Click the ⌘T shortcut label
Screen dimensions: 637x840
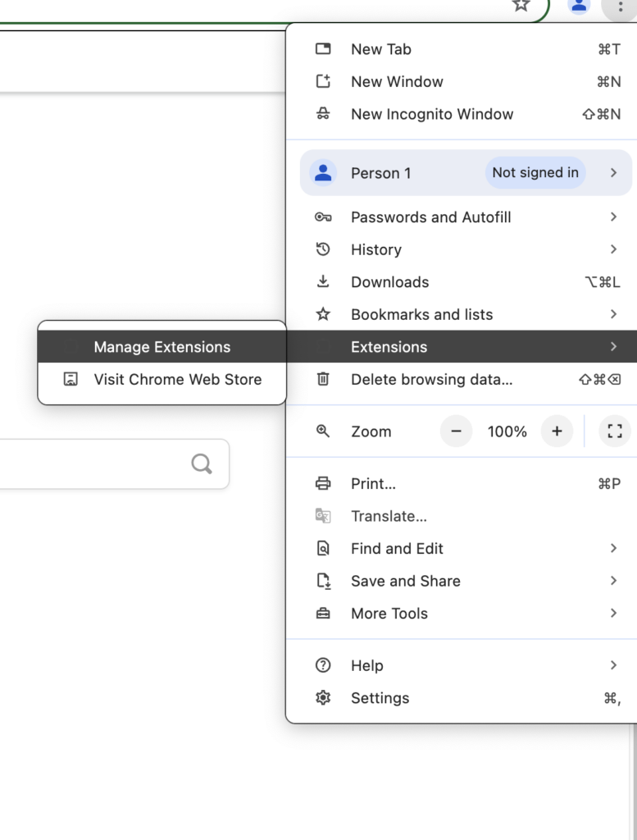coord(609,49)
